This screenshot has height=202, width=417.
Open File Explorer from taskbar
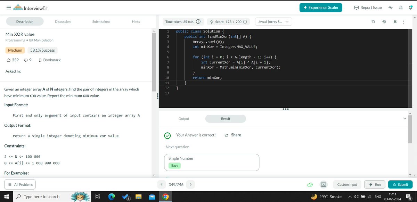coord(139,196)
